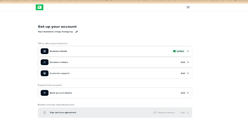The height and width of the screenshot is (122, 248).
Task: Click Sign services agreement label
Action: pyautogui.click(x=63, y=113)
